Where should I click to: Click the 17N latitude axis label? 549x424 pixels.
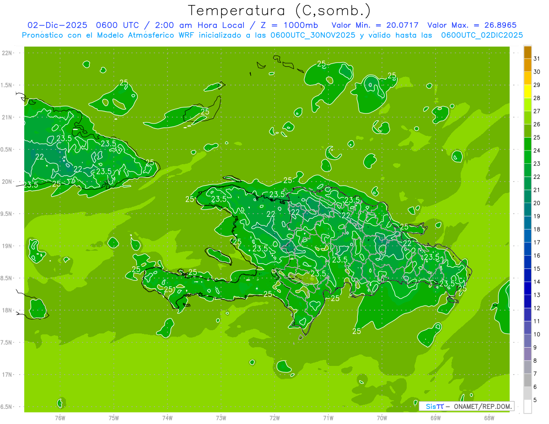7,375
